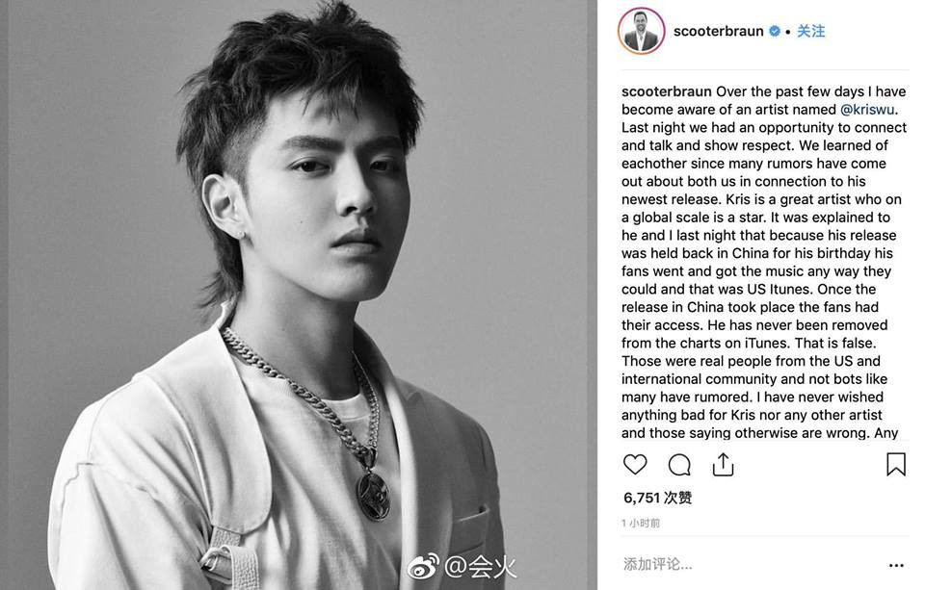
Task: Click the chain necklace pendant in photo
Action: pos(373,492)
